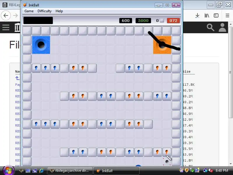This screenshot has height=175, width=233.
Task: Click Switch Between Windows quick launch icon
Action: click(34, 171)
